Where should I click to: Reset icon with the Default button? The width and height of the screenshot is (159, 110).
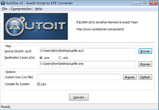coord(145,77)
